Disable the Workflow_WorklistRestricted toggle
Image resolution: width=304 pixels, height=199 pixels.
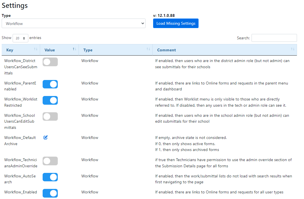50,100
